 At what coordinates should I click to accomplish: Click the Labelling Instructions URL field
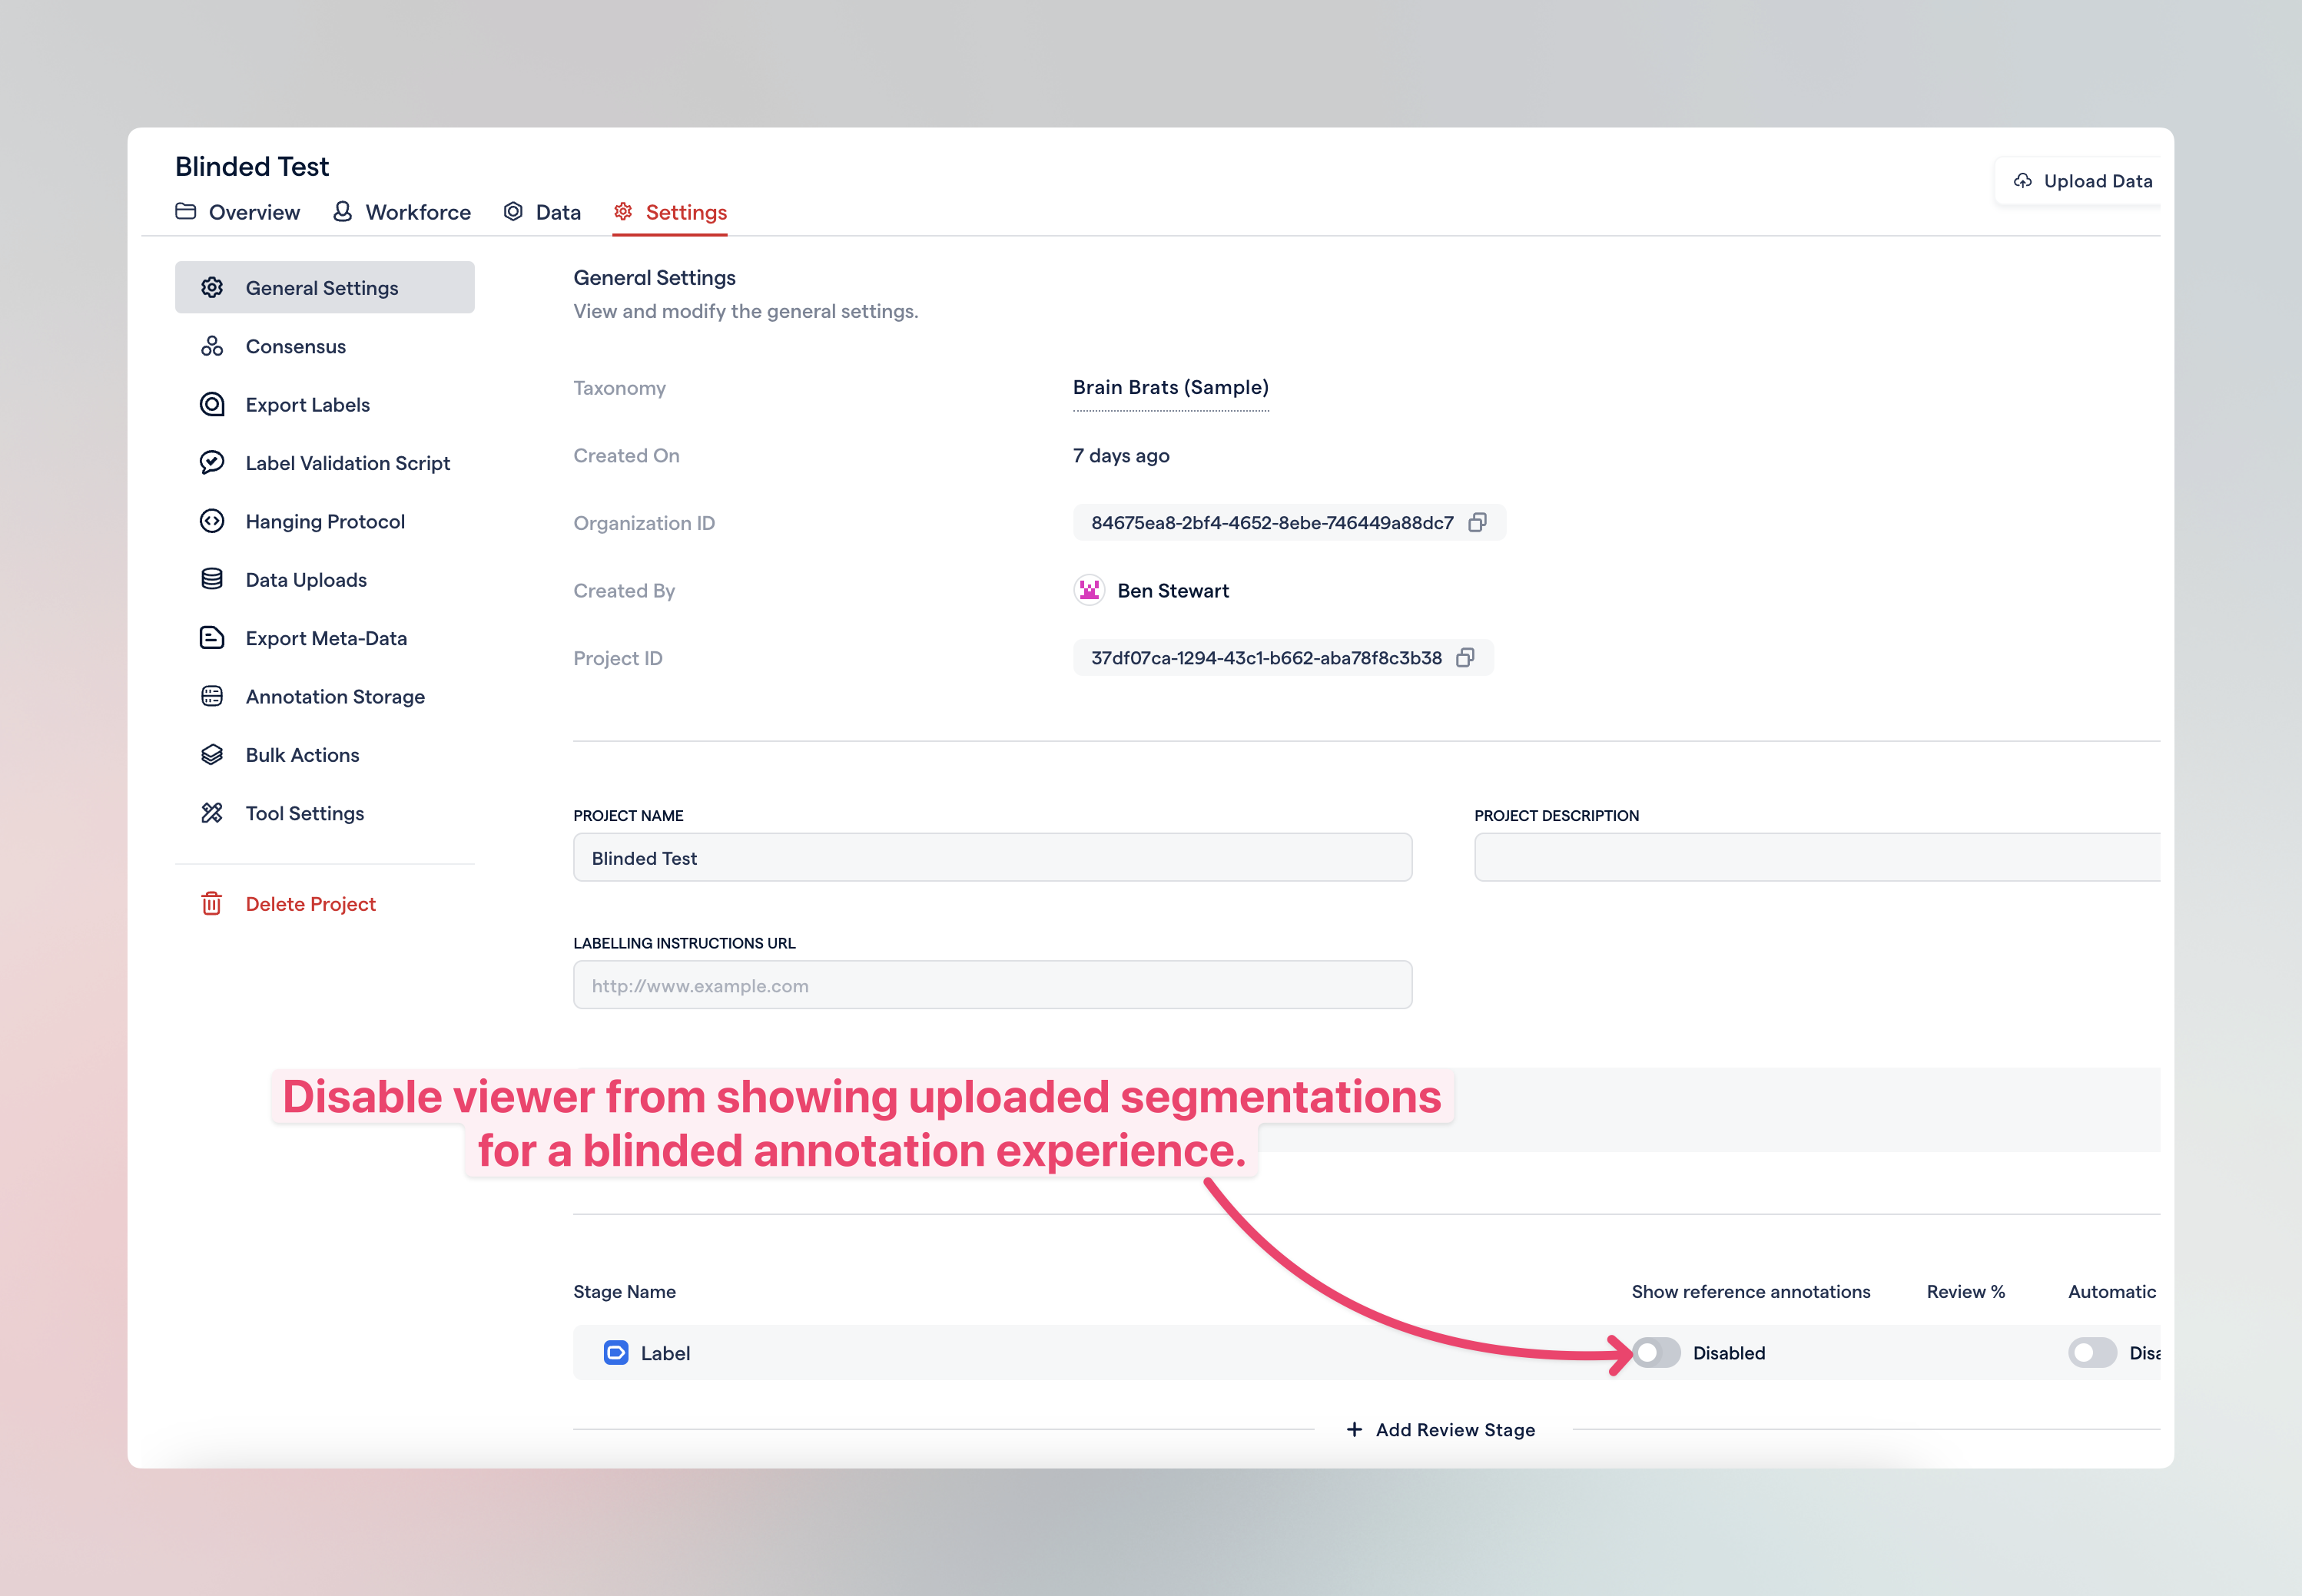[x=993, y=985]
